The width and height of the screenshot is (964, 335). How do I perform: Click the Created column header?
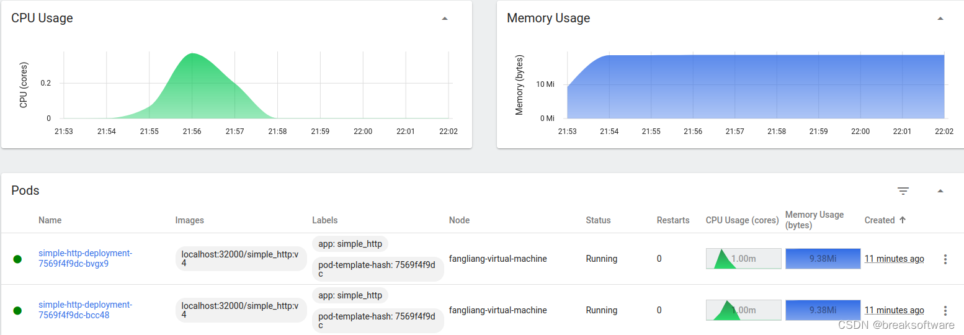click(x=879, y=220)
